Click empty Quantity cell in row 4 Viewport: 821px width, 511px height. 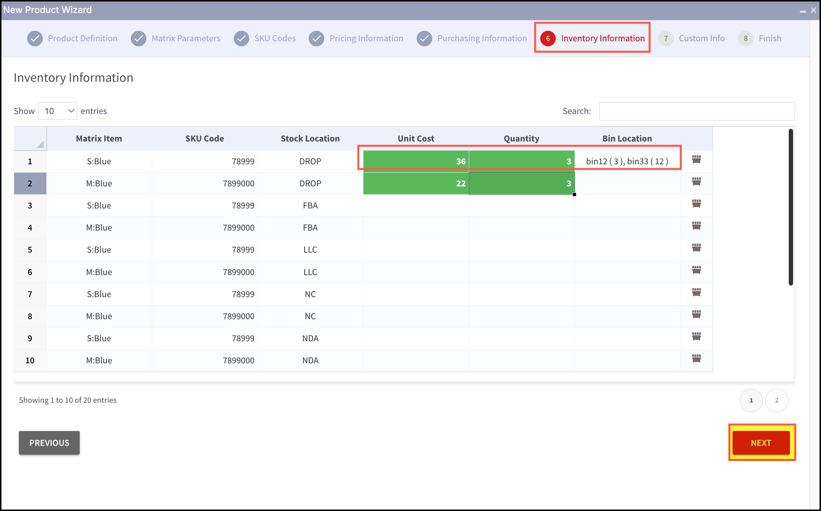click(522, 228)
